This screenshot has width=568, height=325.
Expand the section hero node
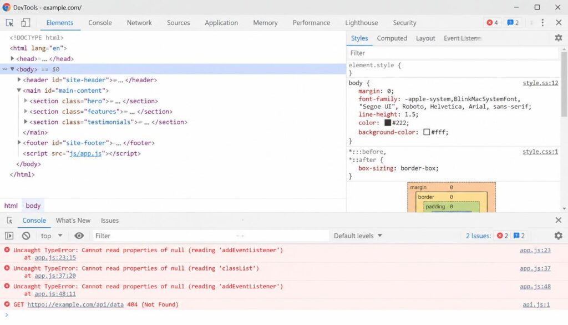[26, 101]
